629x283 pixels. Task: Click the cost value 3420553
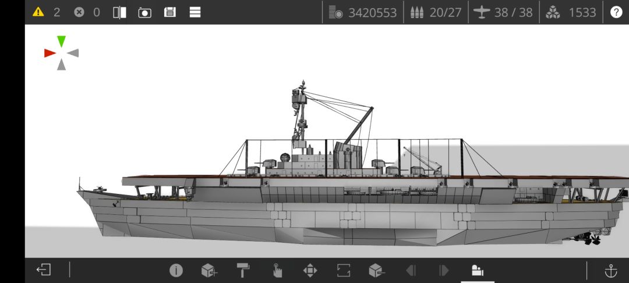[x=372, y=13]
